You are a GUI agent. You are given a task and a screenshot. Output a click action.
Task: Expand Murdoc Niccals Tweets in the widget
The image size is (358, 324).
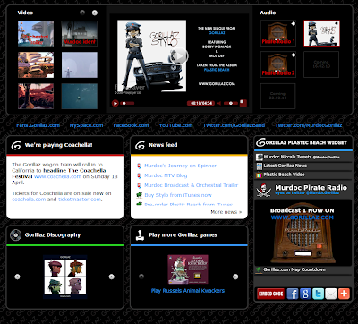click(303, 157)
